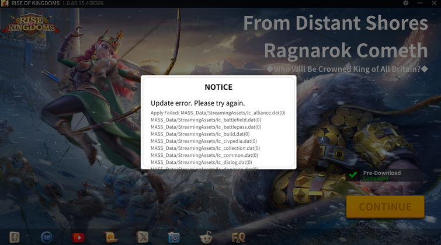The width and height of the screenshot is (441, 245).
Task: Open the Instagram icon
Action: [x=174, y=237]
